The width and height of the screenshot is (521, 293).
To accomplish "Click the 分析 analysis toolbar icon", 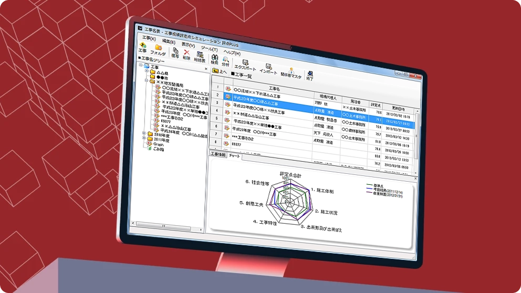I will [225, 61].
